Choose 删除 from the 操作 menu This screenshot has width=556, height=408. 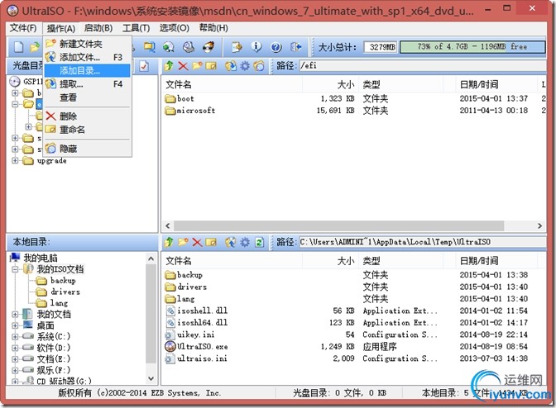click(x=87, y=116)
